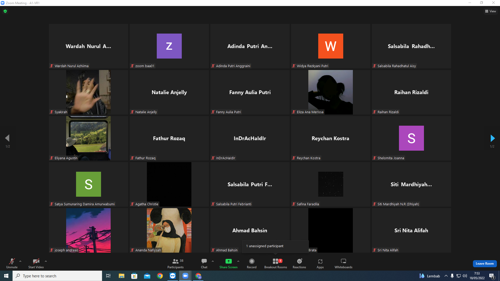Screen dimensions: 500x281
Task: Open the weather Lembab widget
Action: coord(429,276)
